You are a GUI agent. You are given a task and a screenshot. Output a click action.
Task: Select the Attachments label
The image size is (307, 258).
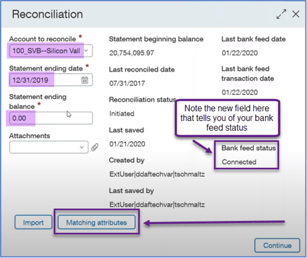pyautogui.click(x=29, y=136)
